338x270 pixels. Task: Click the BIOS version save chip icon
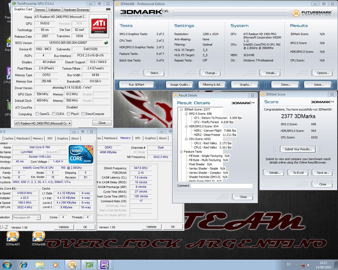tap(106, 42)
